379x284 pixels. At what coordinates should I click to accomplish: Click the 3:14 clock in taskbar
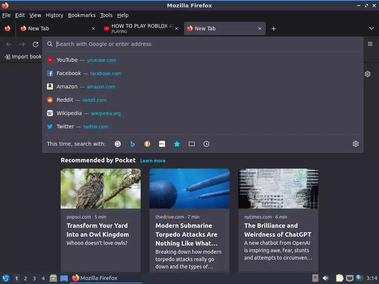pyautogui.click(x=372, y=278)
